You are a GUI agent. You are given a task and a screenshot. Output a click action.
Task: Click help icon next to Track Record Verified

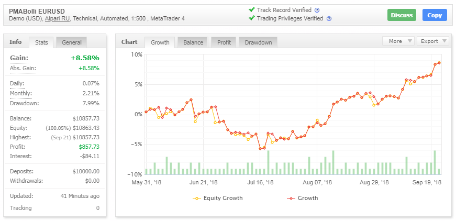317,10
